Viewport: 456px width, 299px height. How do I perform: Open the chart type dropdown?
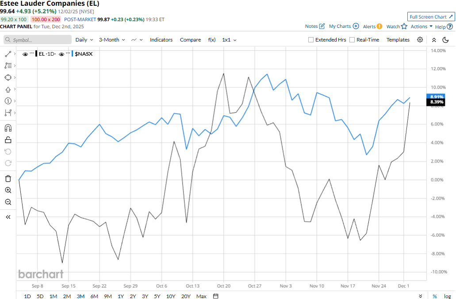click(137, 40)
